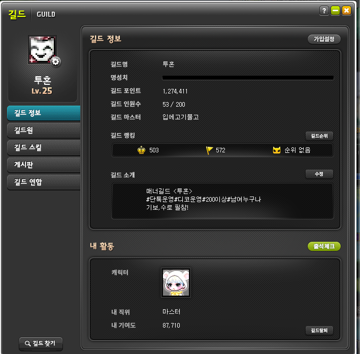The image size is (360, 354).
Task: Click the magnifier icon in 길드 찾기
Action: [27, 343]
